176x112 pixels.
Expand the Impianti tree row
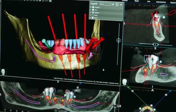pyautogui.click(x=91, y=7)
